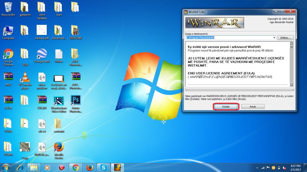The height and width of the screenshot is (172, 307).
Task: Select the Mozilla Firefox desktop shortcut
Action: [x=58, y=150]
